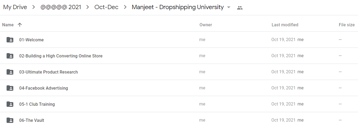Click the Owner column header

[x=206, y=25]
